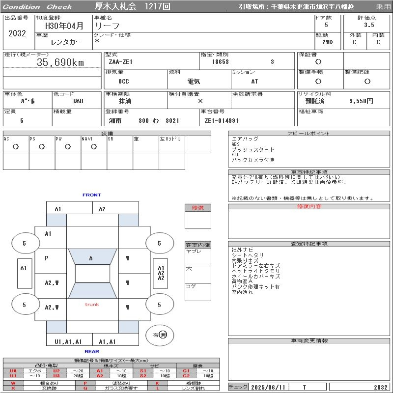Click the windshield 'A' mark on the diagram
Image resolution: width=393 pixels, height=393 pixels.
click(91, 258)
